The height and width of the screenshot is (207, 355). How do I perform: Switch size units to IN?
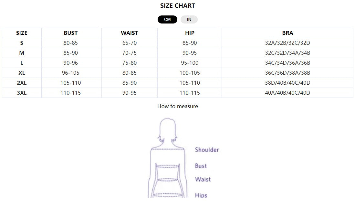click(189, 19)
